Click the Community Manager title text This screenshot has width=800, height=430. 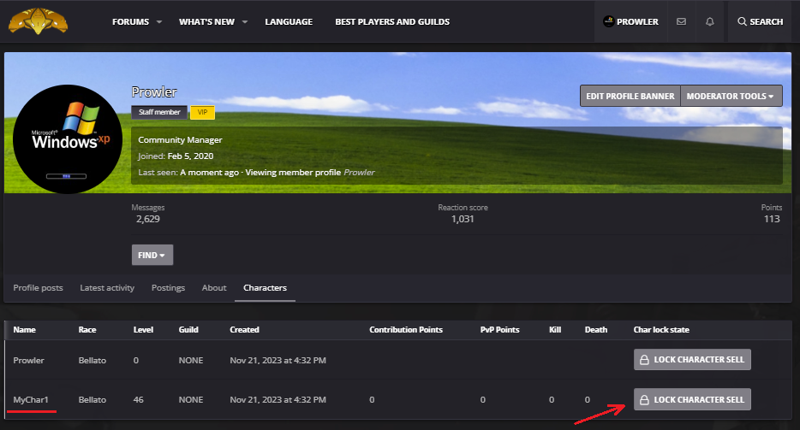(x=180, y=139)
